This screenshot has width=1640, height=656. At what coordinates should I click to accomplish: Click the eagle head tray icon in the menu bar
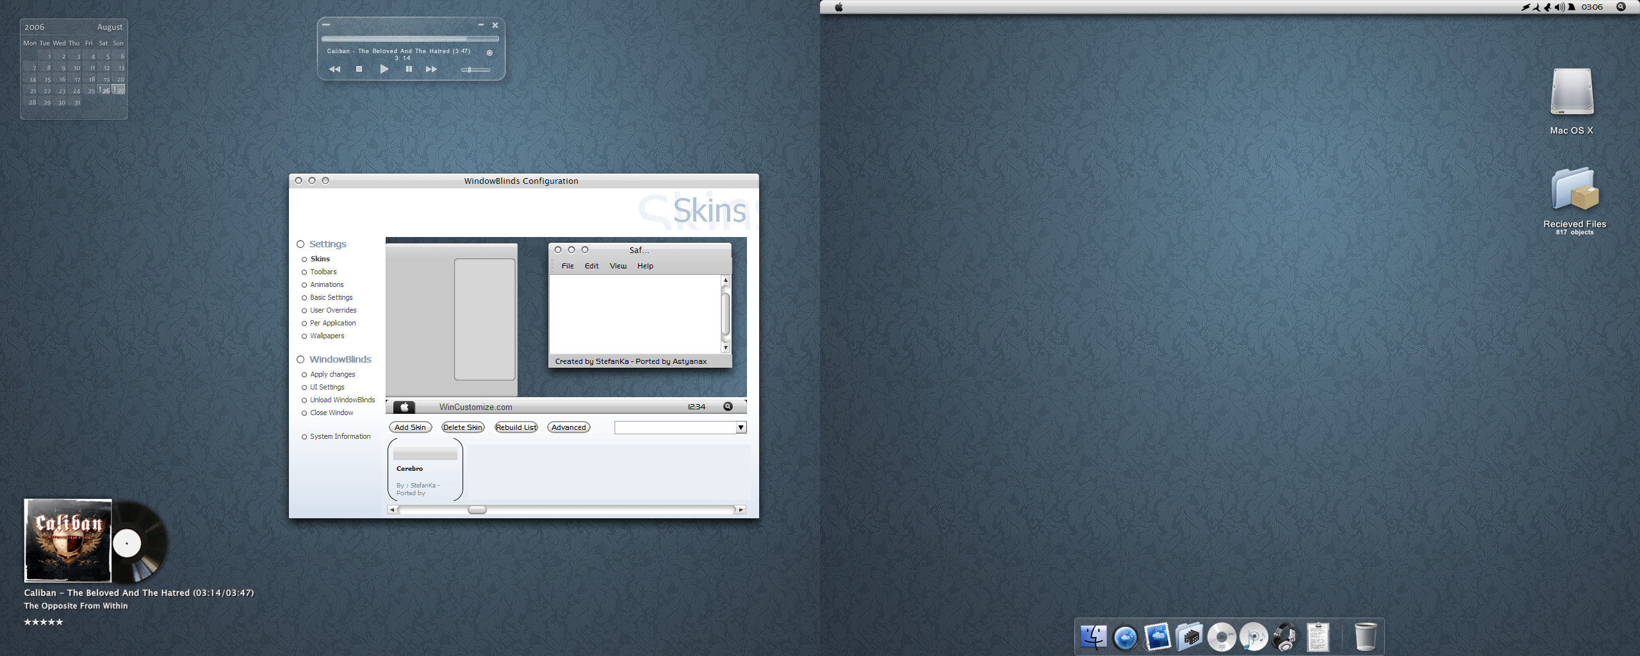pos(1548,7)
